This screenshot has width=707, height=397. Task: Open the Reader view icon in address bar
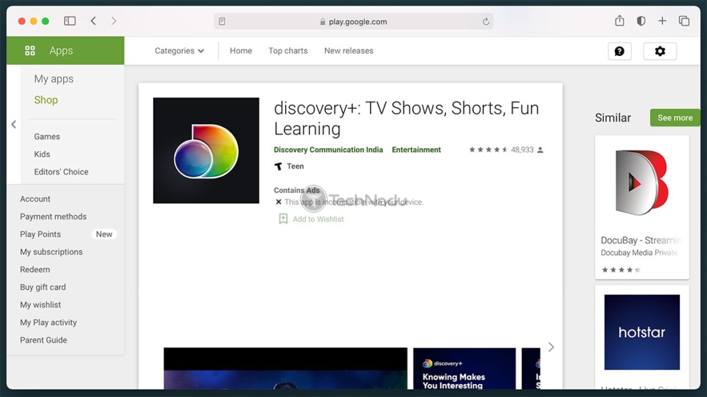coord(222,21)
